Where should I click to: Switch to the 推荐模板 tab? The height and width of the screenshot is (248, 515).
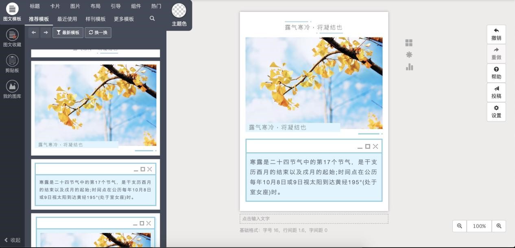click(x=39, y=19)
